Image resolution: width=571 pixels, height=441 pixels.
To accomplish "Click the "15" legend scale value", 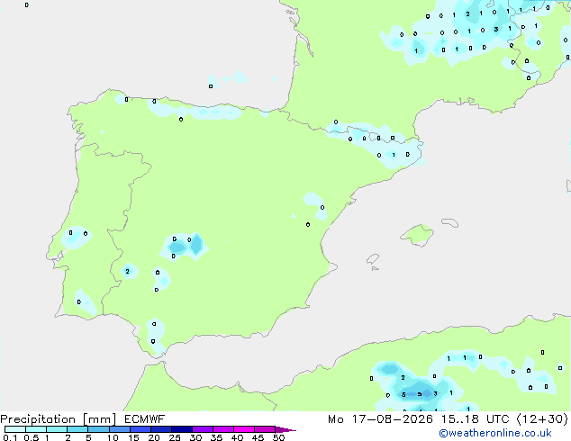I will pyautogui.click(x=133, y=437).
